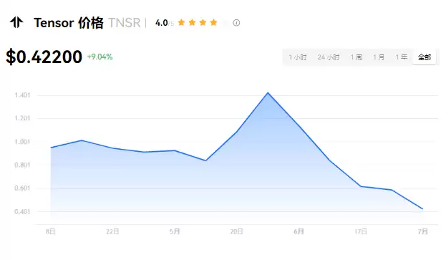Click the first chart data point
The height and width of the screenshot is (260, 441).
51,148
